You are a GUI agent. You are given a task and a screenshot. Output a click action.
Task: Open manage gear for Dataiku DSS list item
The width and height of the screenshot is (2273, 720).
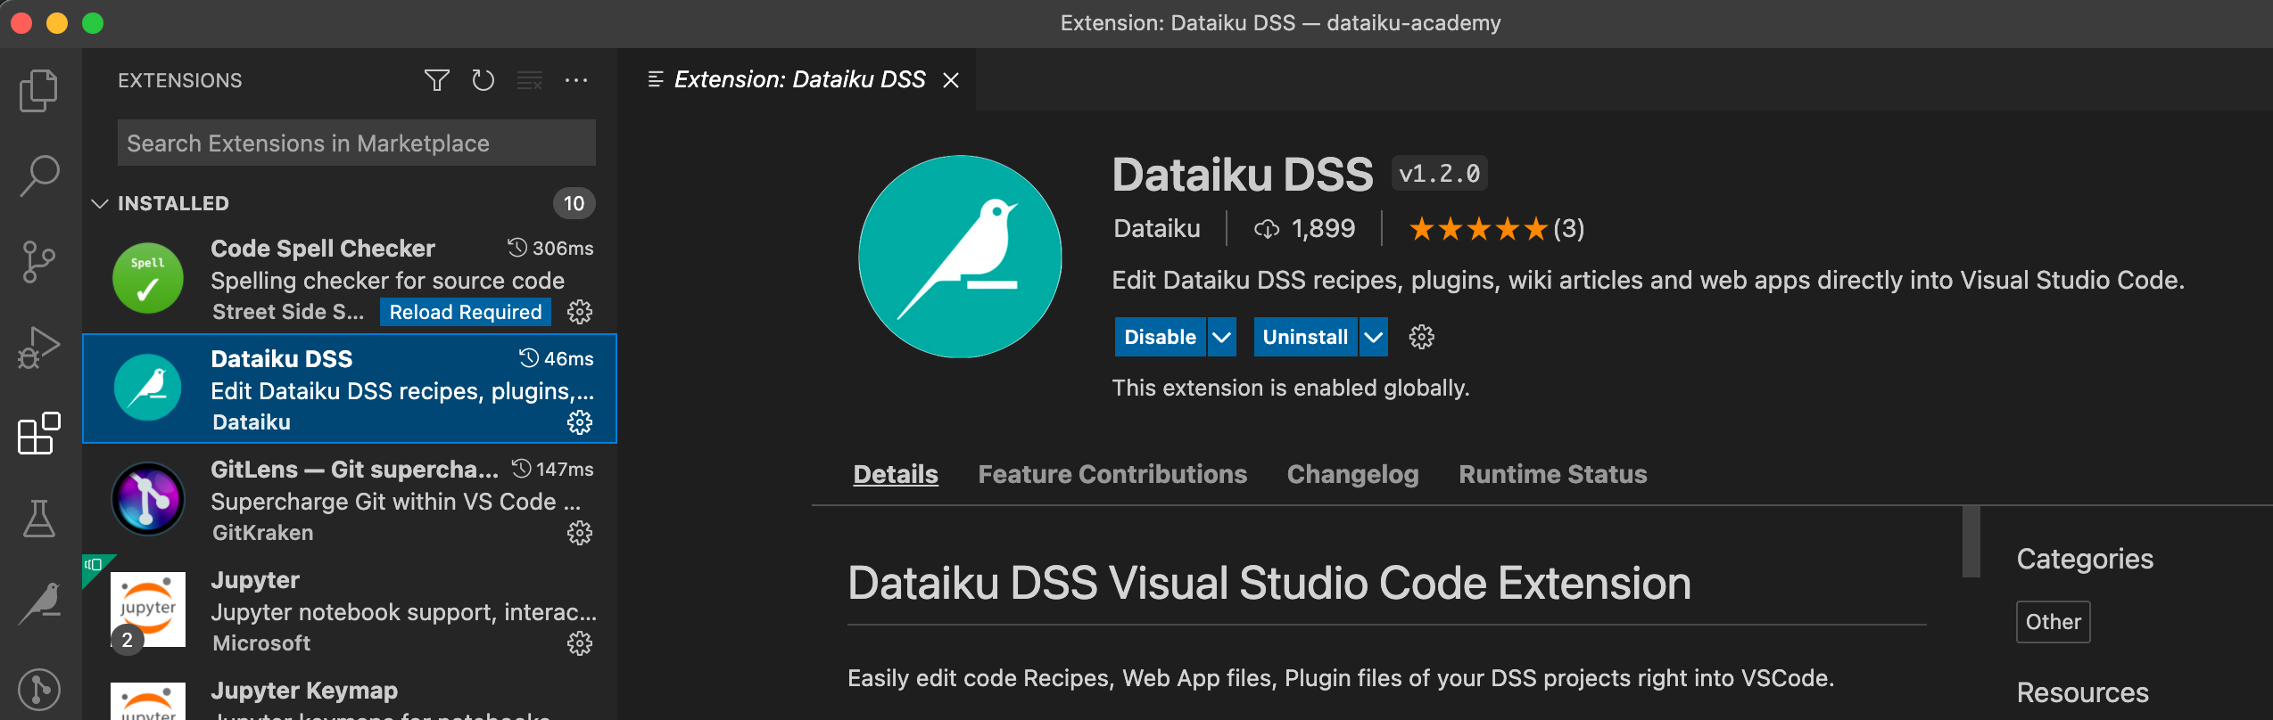pyautogui.click(x=580, y=422)
